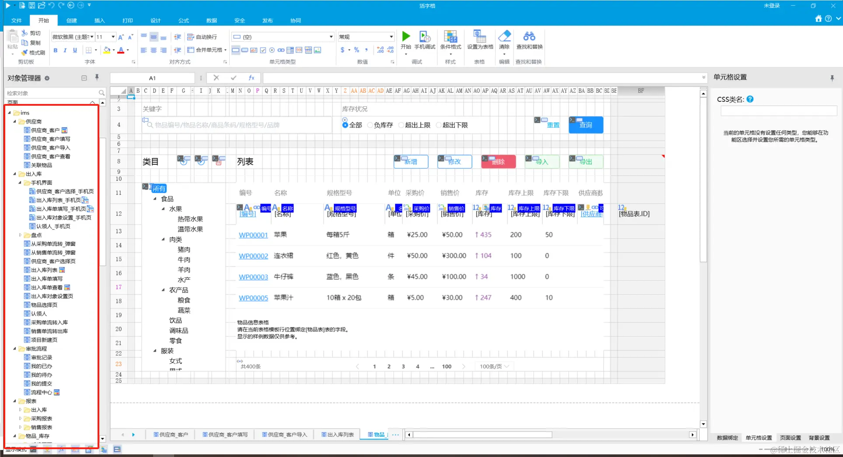The width and height of the screenshot is (843, 457).
Task: Click the green Start (开始) run icon
Action: (406, 36)
